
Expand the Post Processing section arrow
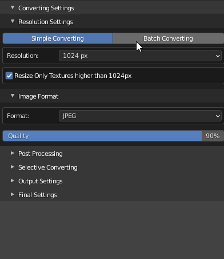[13, 153]
